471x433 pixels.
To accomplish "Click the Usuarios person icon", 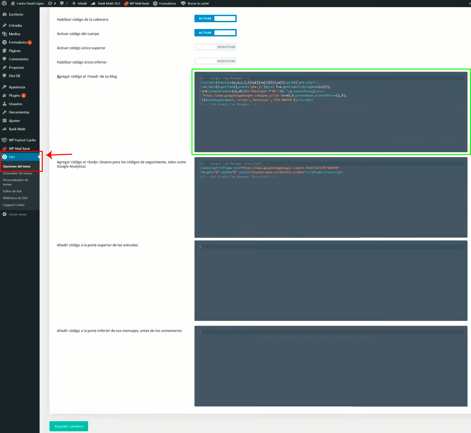I will (4, 104).
